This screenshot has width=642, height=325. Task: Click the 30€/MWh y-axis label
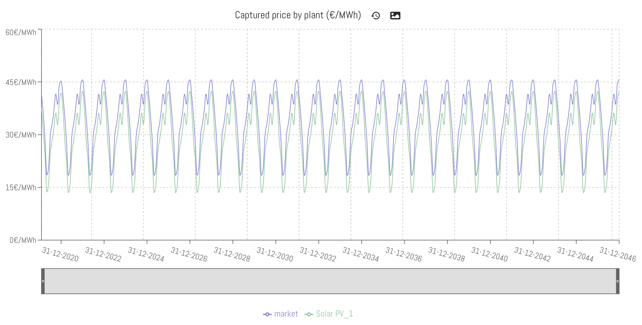coord(21,135)
